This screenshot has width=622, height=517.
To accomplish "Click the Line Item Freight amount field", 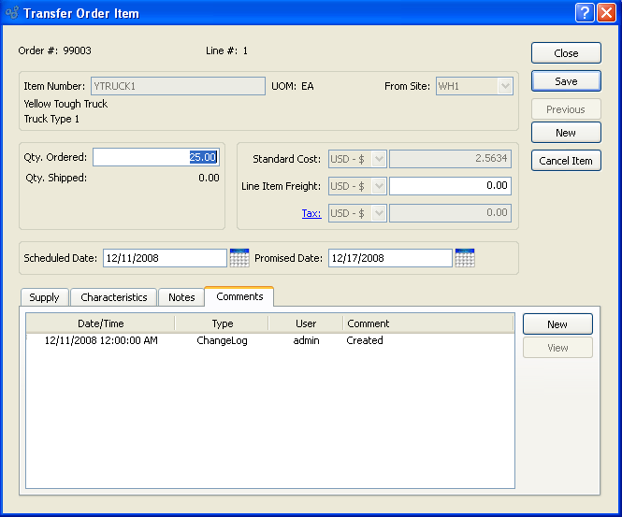I will click(450, 186).
